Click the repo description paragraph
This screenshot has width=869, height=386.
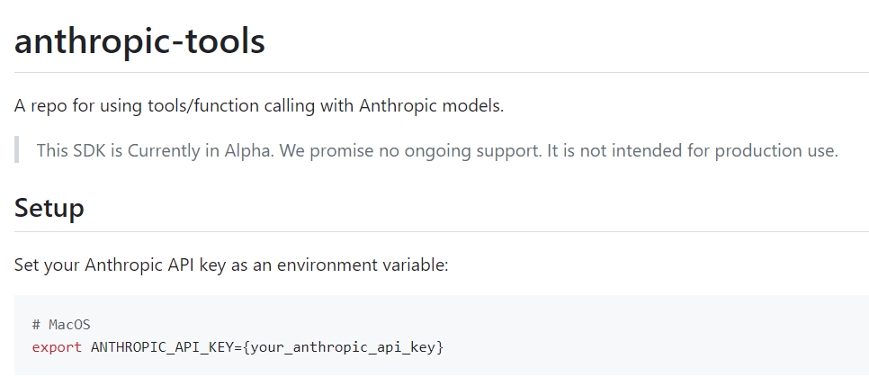tap(259, 105)
